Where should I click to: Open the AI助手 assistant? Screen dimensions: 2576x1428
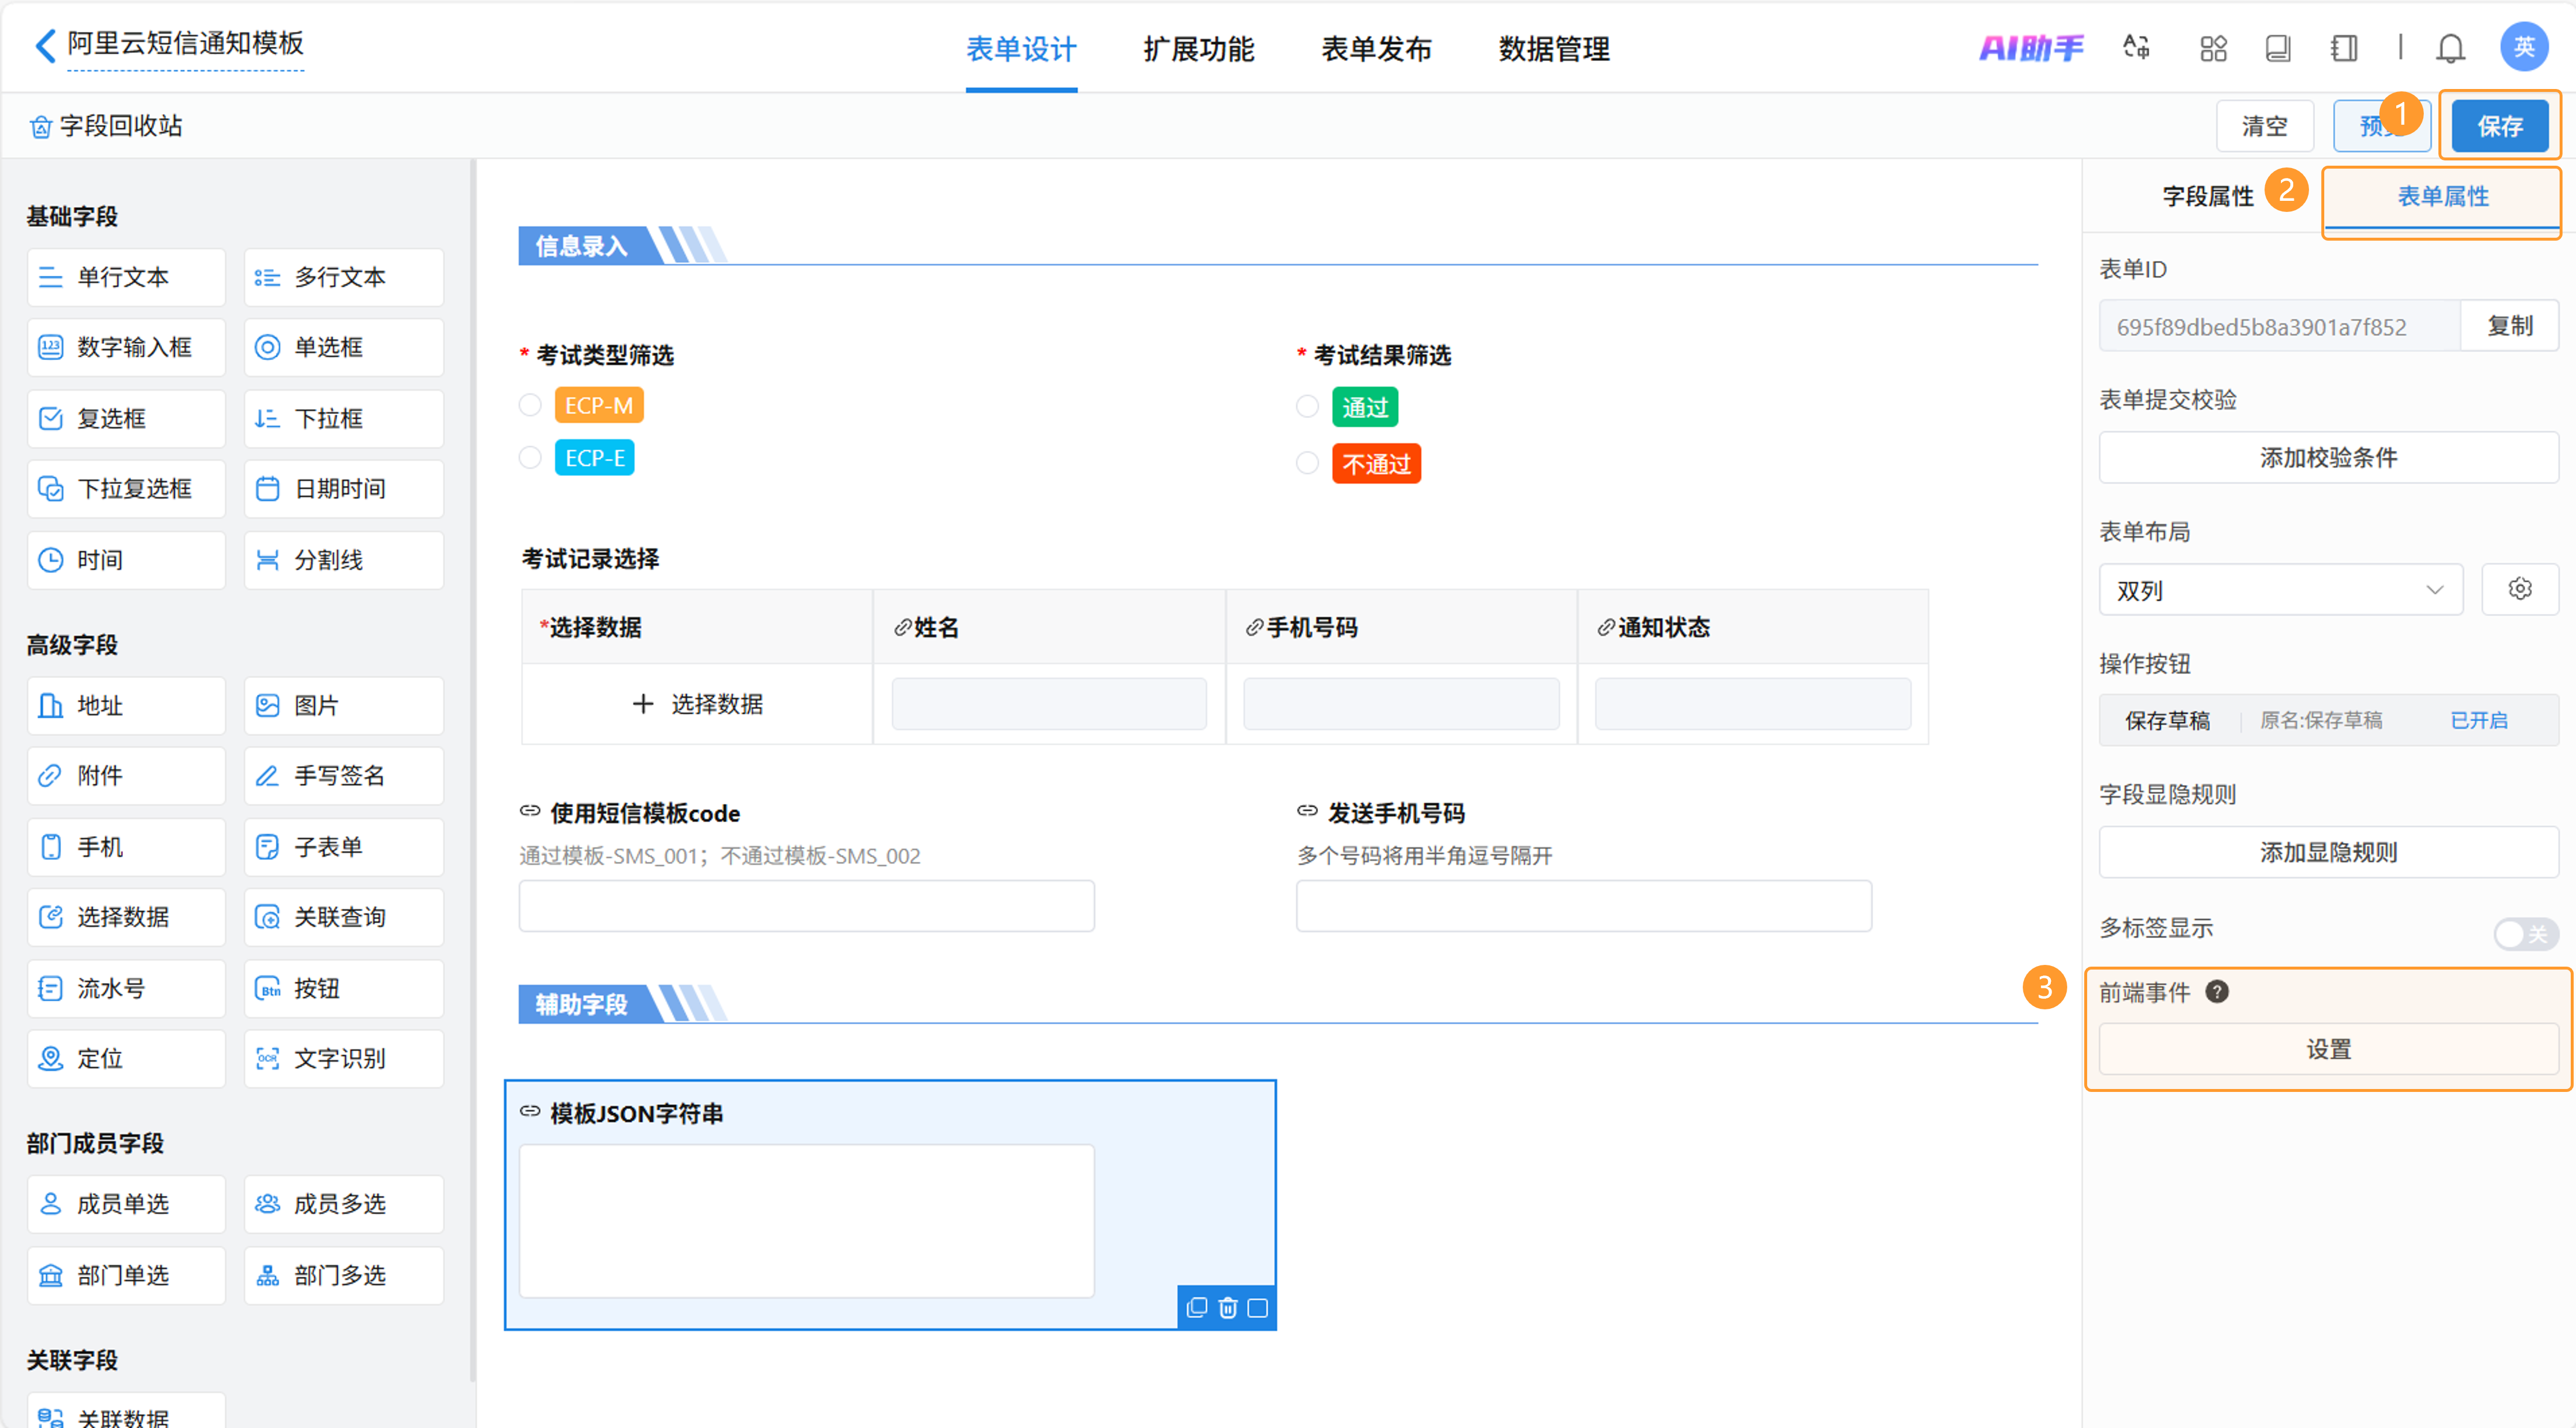tap(2032, 47)
